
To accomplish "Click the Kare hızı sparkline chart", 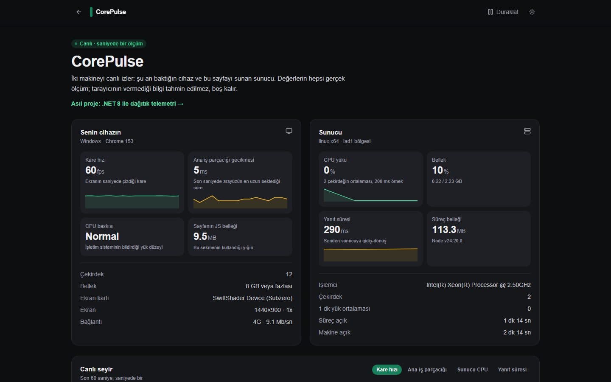I will point(132,202).
